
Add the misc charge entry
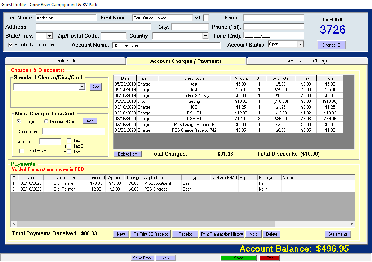(x=90, y=121)
